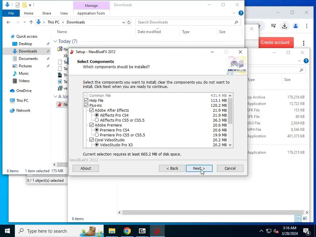
Task: Select This PC in navigation pane
Action: [22, 100]
